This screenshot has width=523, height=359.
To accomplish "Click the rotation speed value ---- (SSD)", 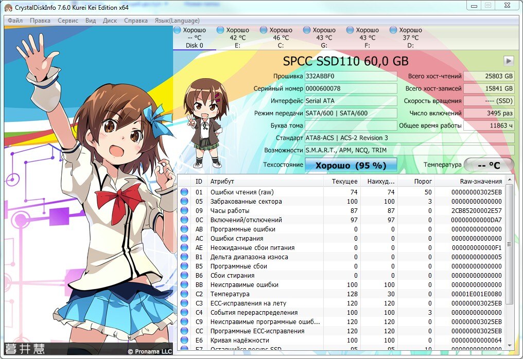I will 489,101.
